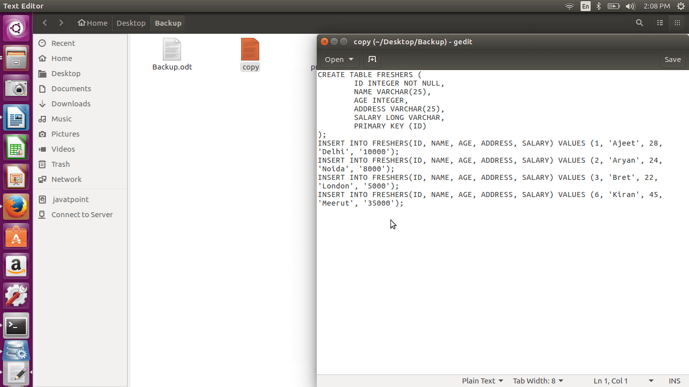Open Ubuntu Software Center from the dock
The image size is (689, 387).
coord(16,237)
